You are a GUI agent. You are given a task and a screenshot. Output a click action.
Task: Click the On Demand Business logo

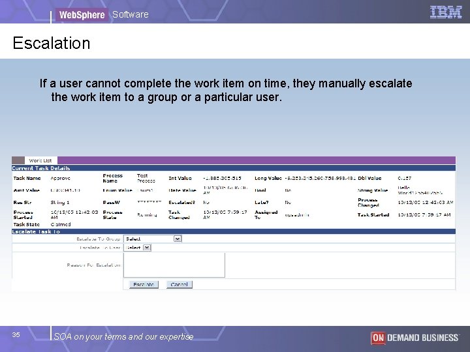pyautogui.click(x=415, y=338)
